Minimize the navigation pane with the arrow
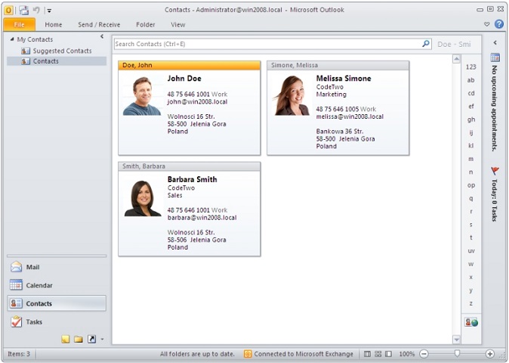 pyautogui.click(x=102, y=36)
